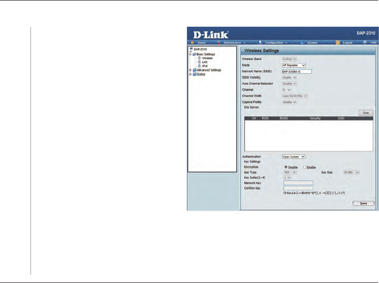Click the Site Survey section label
This screenshot has width=379, height=283.
coord(251,107)
